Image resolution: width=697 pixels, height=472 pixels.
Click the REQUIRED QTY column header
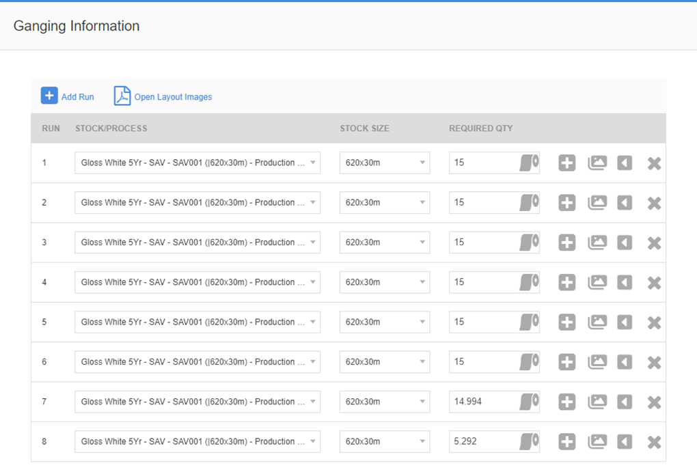(x=481, y=128)
